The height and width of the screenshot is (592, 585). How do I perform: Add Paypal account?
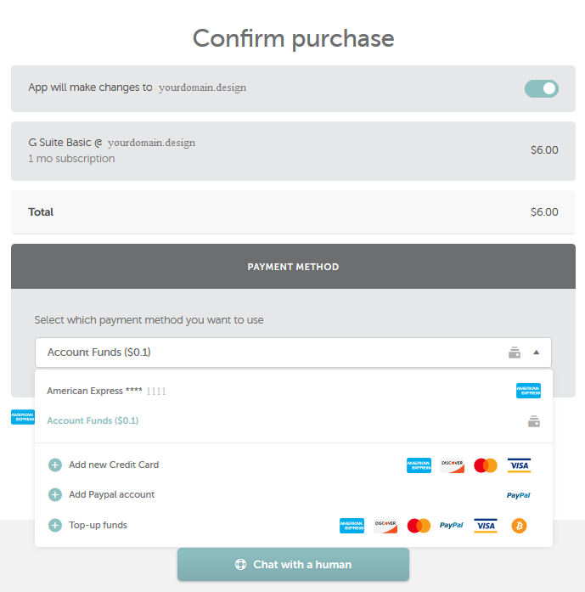point(112,494)
